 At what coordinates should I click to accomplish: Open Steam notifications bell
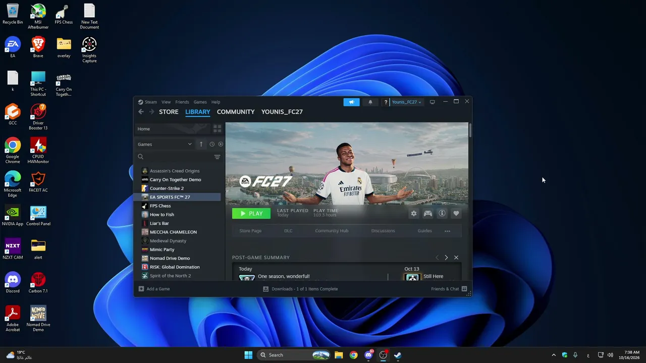(370, 102)
